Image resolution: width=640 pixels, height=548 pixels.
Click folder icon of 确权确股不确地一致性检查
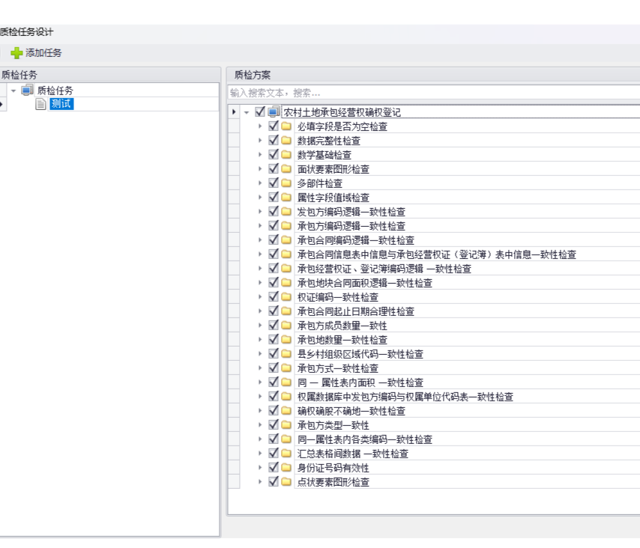point(286,410)
